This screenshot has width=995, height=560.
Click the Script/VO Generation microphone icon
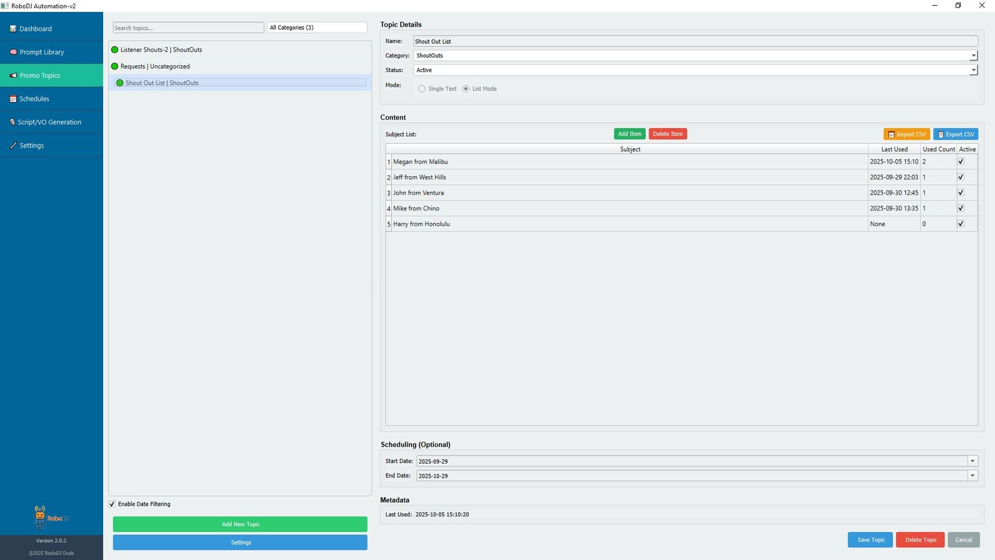coord(12,122)
